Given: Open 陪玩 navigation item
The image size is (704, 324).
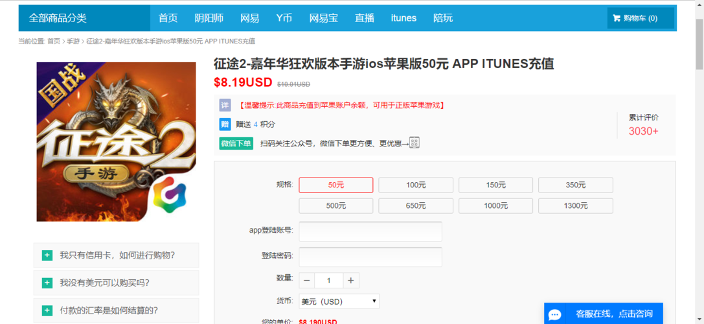Looking at the screenshot, I should (443, 18).
